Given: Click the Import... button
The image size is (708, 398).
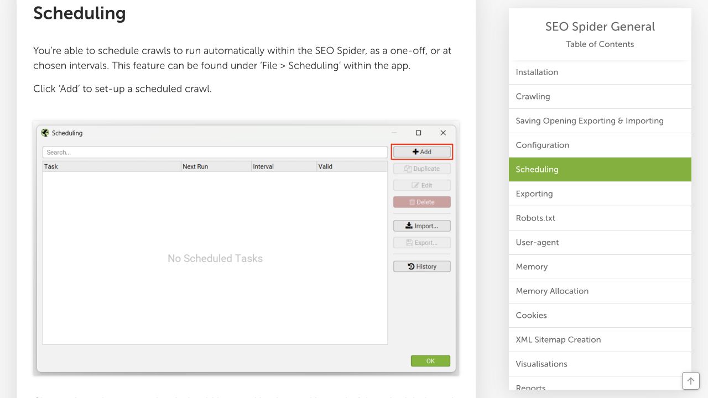Looking at the screenshot, I should click(422, 226).
